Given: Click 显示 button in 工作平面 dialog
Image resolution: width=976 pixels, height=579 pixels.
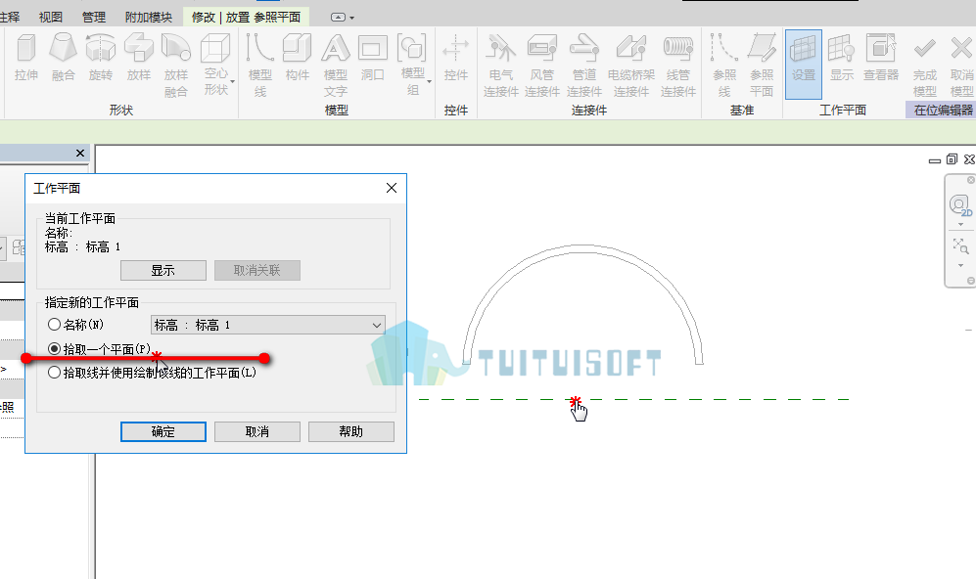Looking at the screenshot, I should (163, 271).
